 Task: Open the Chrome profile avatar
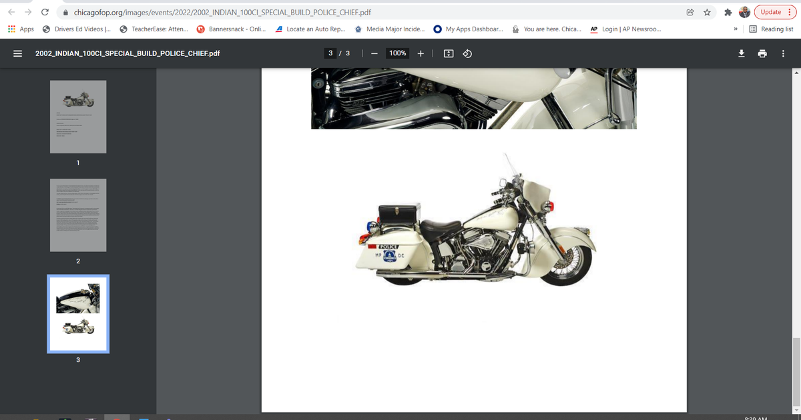point(745,12)
